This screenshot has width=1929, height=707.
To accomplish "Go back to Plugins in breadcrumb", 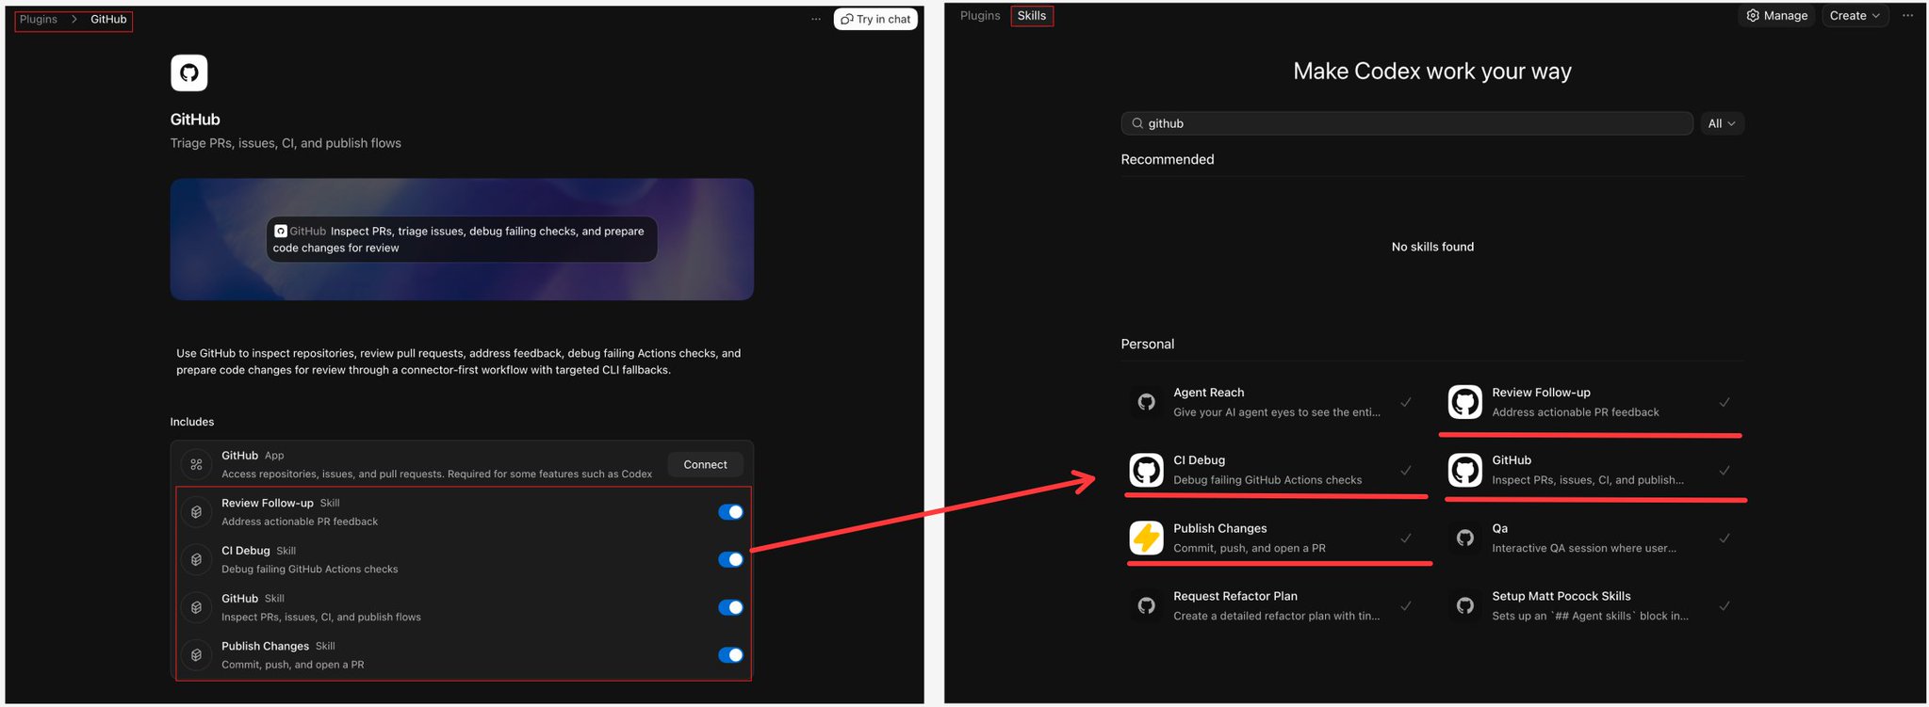I will click(x=39, y=19).
